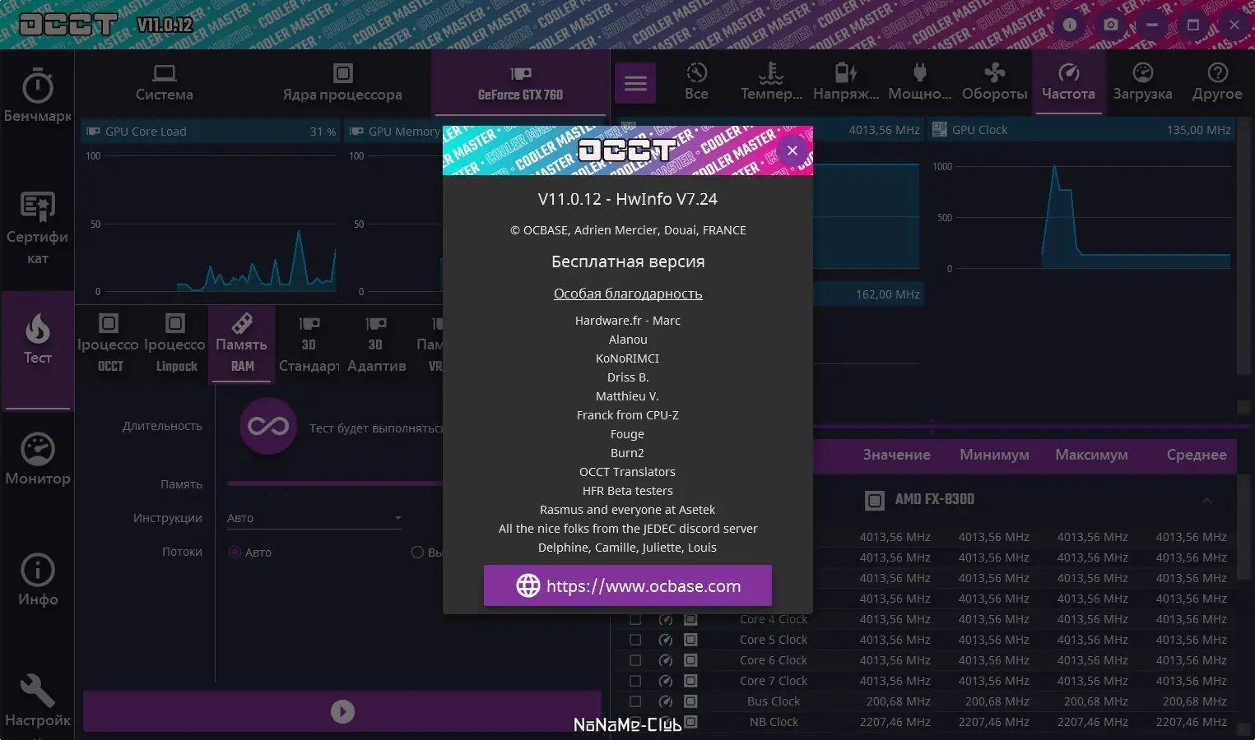Open the Инструкции dropdown set to Авто

click(x=314, y=518)
